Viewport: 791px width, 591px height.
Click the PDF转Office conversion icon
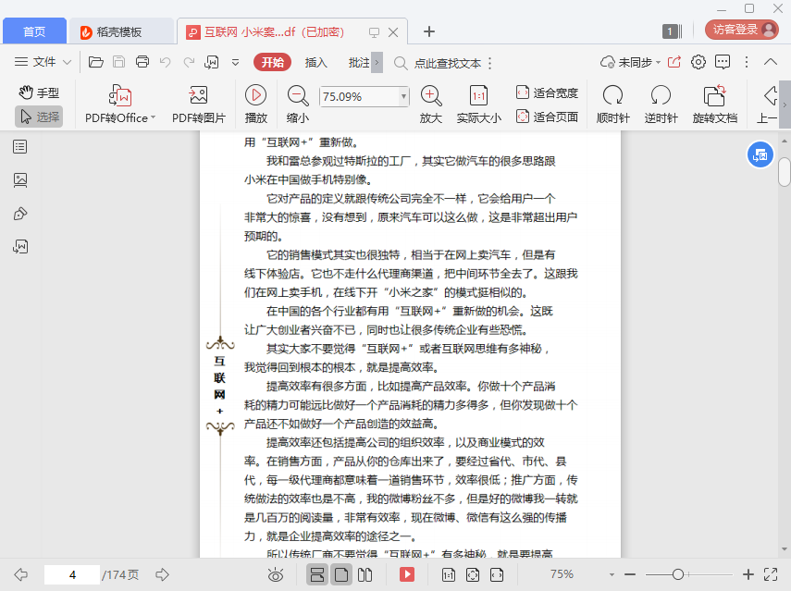pyautogui.click(x=120, y=96)
